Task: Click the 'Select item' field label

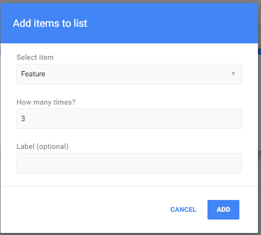Action: (x=35, y=57)
